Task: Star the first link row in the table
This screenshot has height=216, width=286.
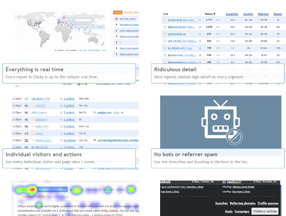Action: (x=164, y=21)
